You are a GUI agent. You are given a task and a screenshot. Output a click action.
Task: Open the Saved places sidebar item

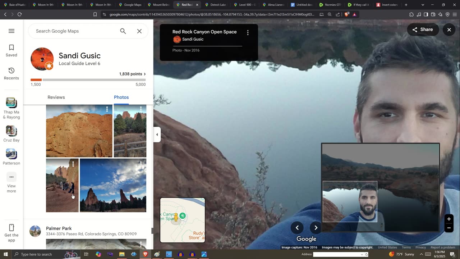tap(11, 51)
